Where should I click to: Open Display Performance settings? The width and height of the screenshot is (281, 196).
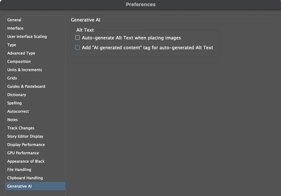[26, 145]
